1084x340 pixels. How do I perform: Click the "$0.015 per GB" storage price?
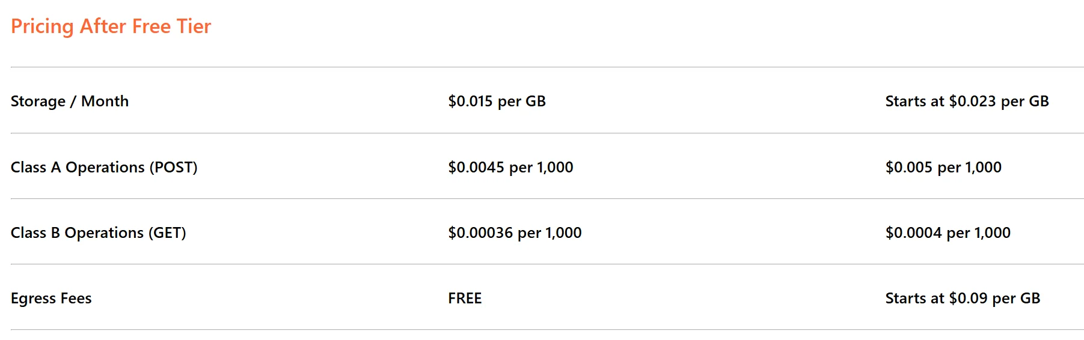pos(497,101)
